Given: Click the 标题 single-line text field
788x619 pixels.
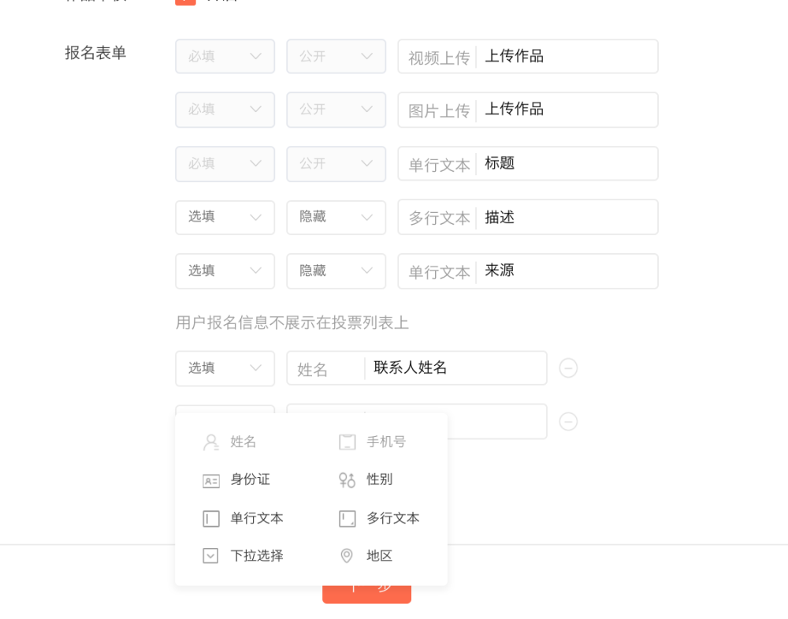Looking at the screenshot, I should click(x=567, y=163).
